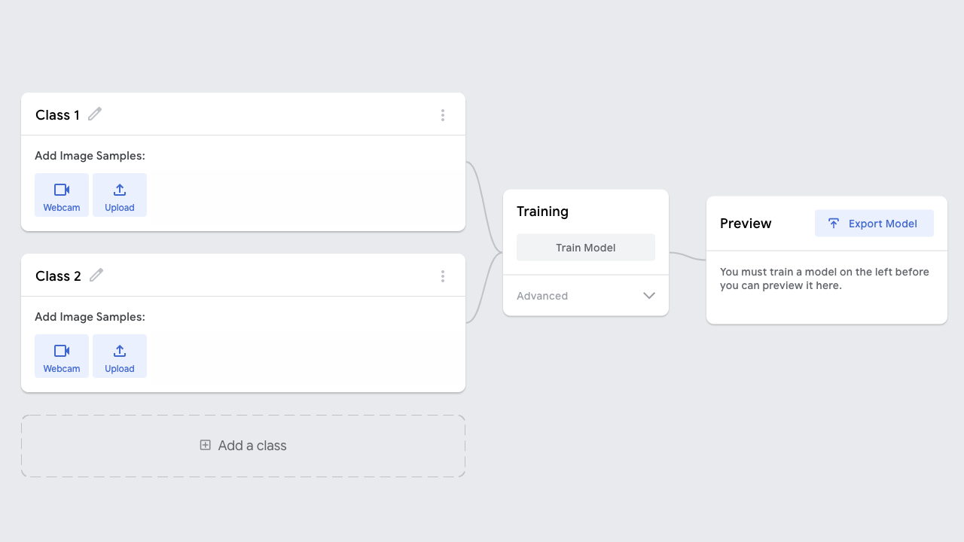This screenshot has width=964, height=542.
Task: Open the three-dot options menu for Class 1
Action: pyautogui.click(x=443, y=115)
